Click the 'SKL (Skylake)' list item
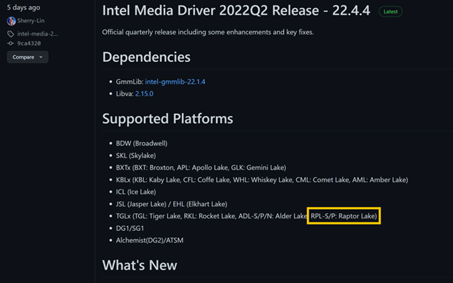The height and width of the screenshot is (283, 453). [x=136, y=156]
